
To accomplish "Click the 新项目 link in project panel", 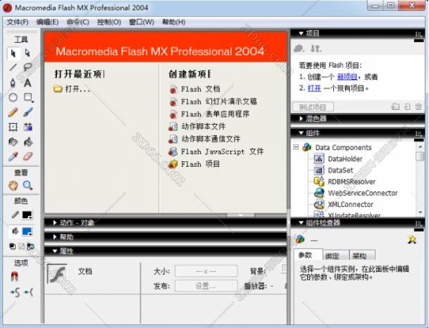I will (347, 77).
